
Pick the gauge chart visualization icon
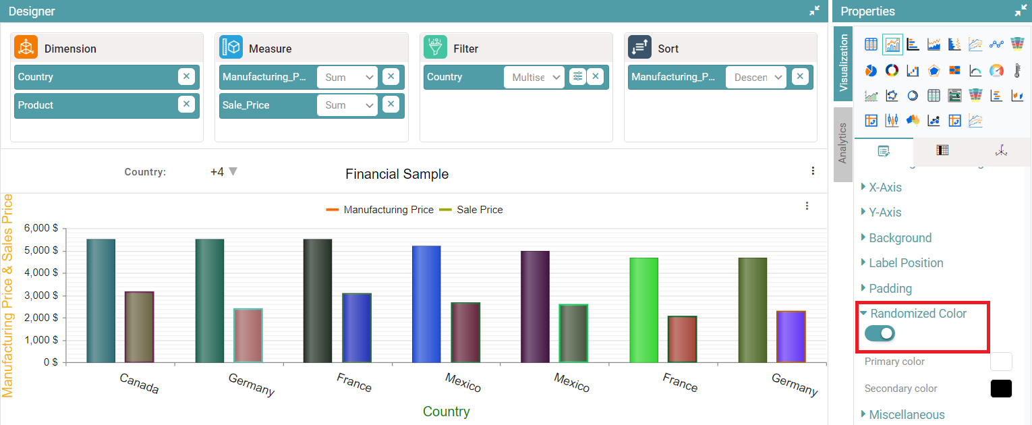click(x=996, y=70)
